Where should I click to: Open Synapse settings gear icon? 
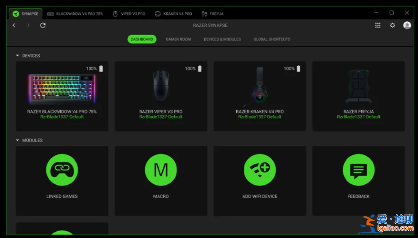[392, 25]
